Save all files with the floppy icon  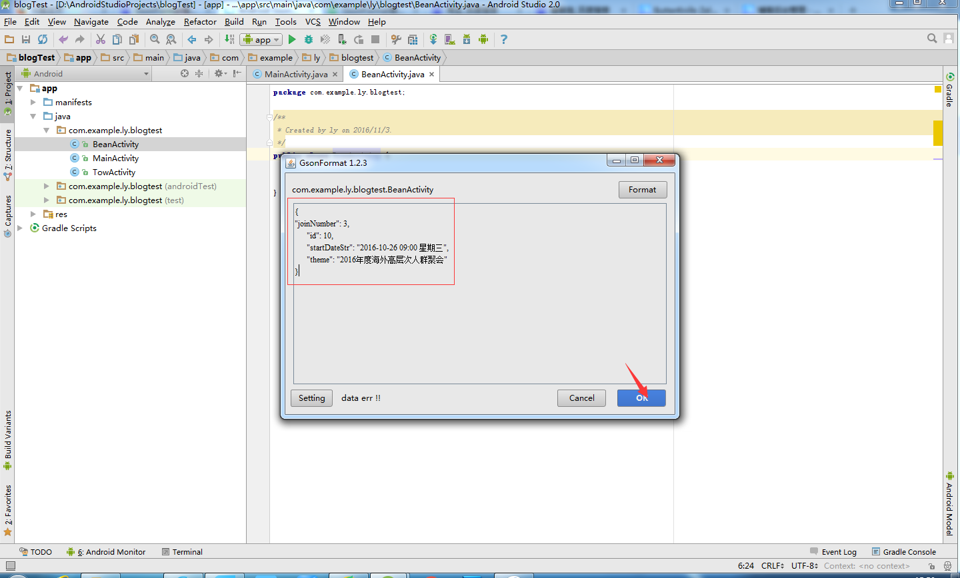26,39
